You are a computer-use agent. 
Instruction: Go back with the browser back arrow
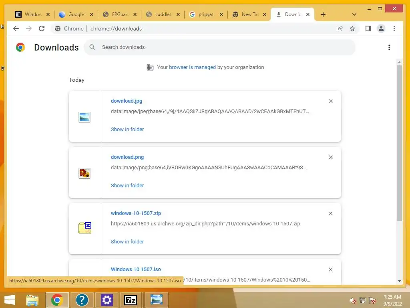16,28
